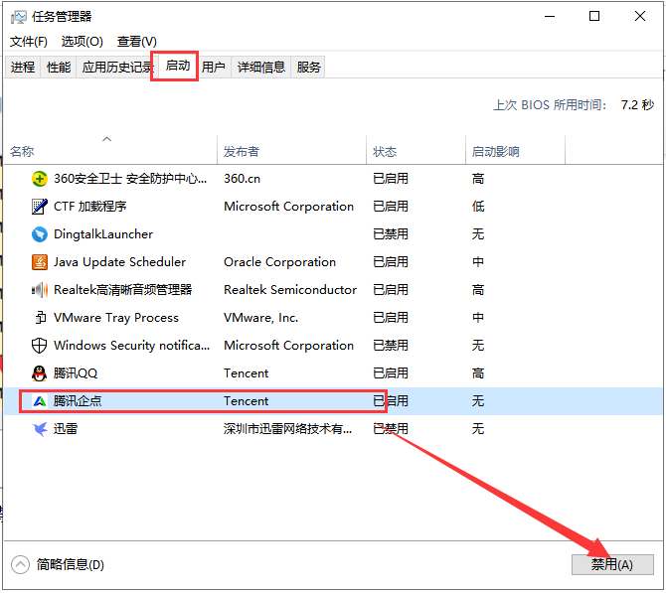Click 高 startup impact in Realtek row
This screenshot has height=593, width=666.
[x=478, y=290]
